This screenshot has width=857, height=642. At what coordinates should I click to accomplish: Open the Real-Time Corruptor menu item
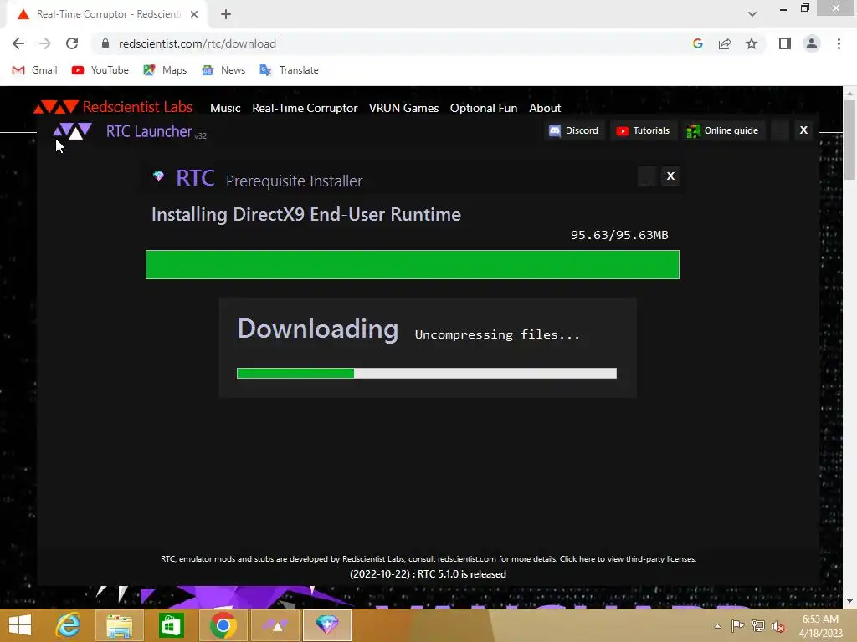coord(305,108)
